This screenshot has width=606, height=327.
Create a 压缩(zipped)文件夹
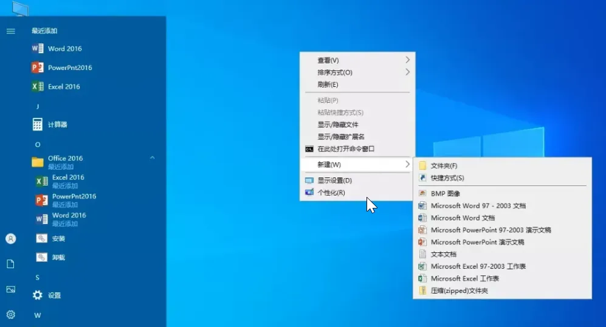(x=502, y=291)
